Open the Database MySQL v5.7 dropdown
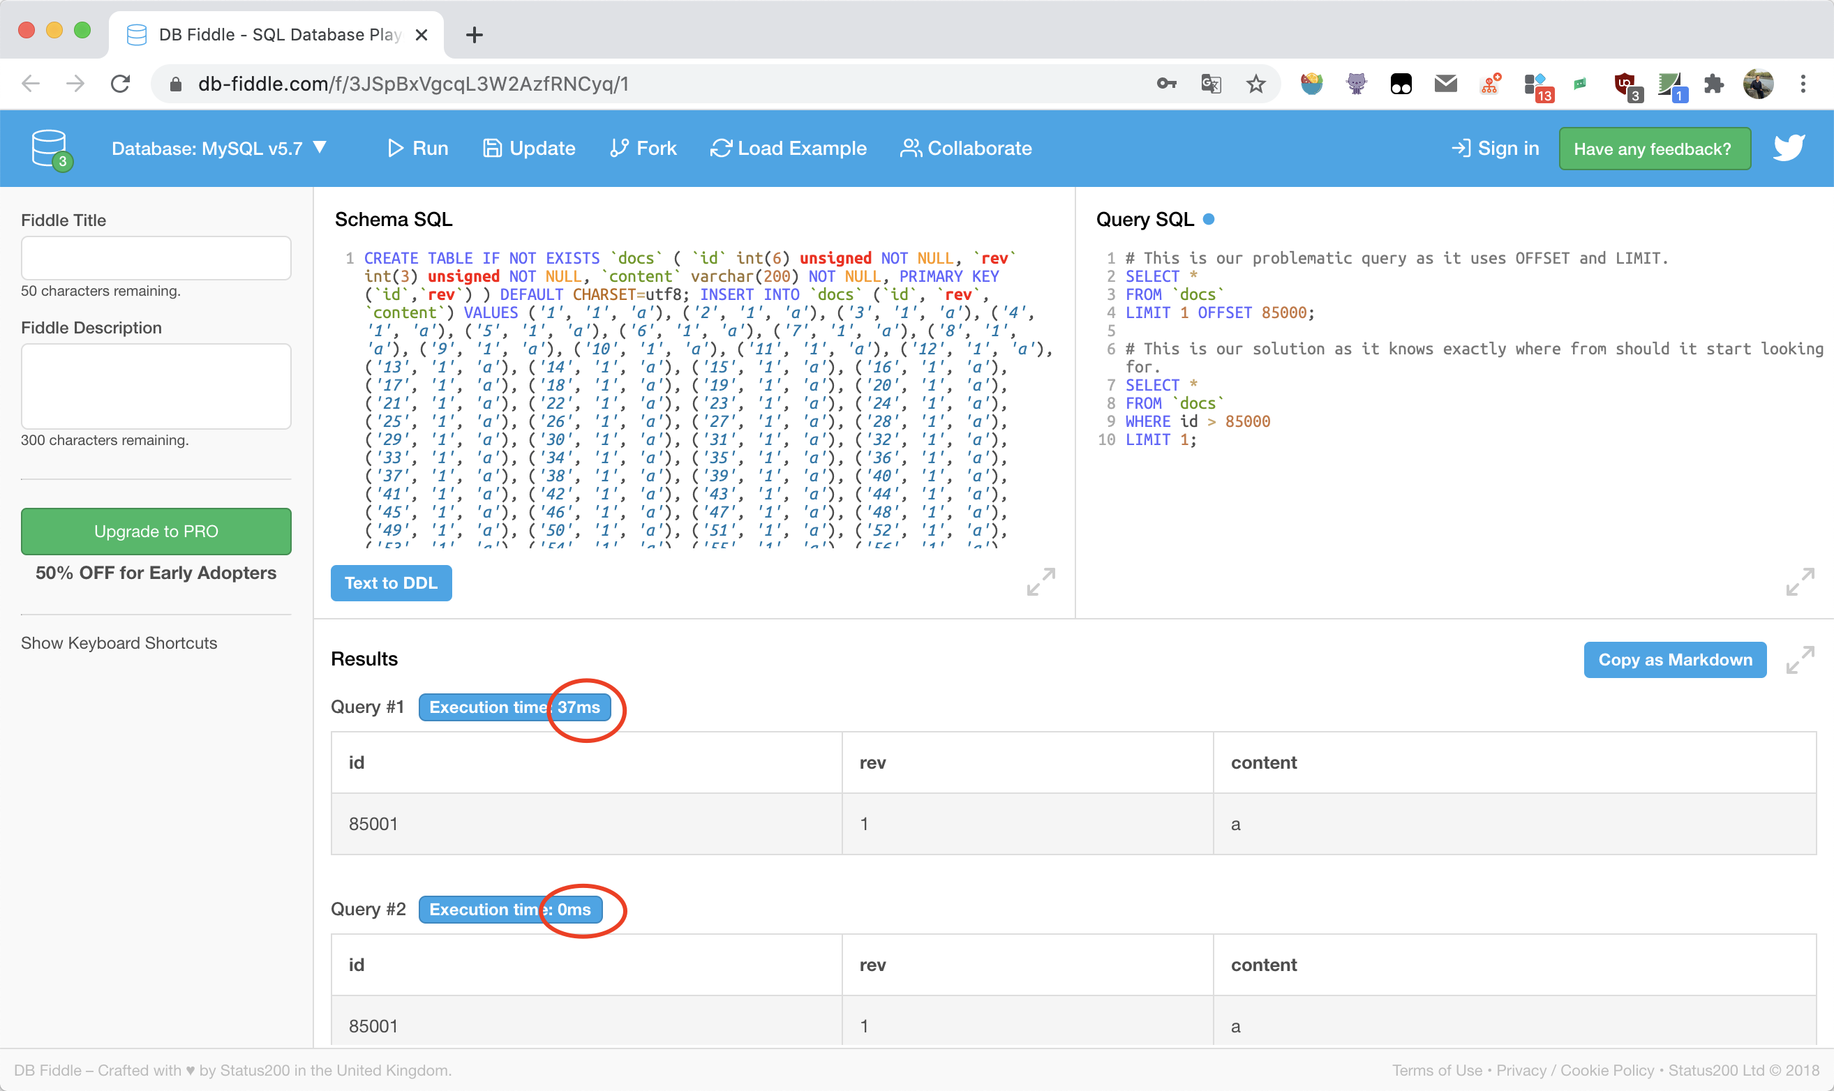 coord(218,149)
